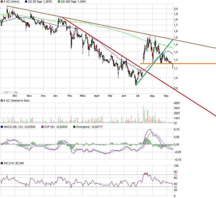This screenshot has height=198, width=216.
Task: Click the 0,9 price axis value
Action: [x=176, y=88]
